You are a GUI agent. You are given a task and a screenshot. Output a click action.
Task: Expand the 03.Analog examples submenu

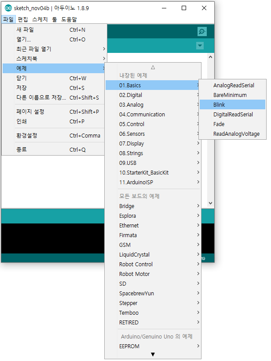click(x=153, y=105)
